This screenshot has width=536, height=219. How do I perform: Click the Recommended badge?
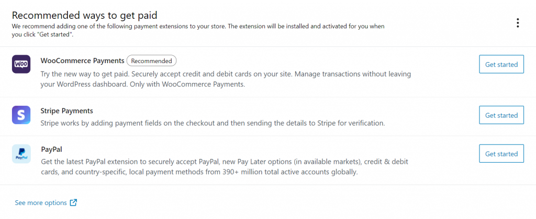(151, 61)
